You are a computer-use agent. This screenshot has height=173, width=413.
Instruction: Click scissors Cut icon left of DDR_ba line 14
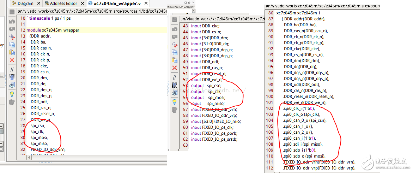point(12,37)
